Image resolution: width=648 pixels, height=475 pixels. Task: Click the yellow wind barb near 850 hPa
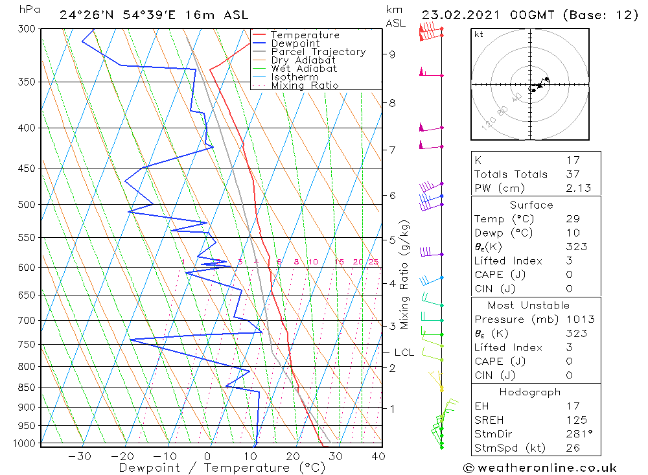click(x=437, y=380)
